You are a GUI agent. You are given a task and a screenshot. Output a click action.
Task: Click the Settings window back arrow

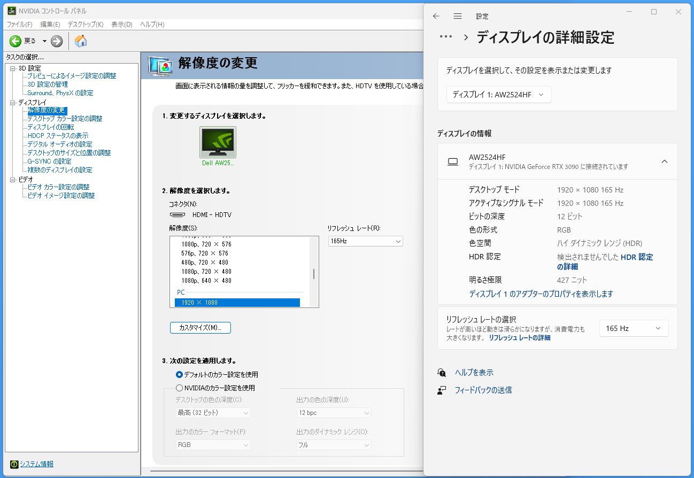coord(436,16)
